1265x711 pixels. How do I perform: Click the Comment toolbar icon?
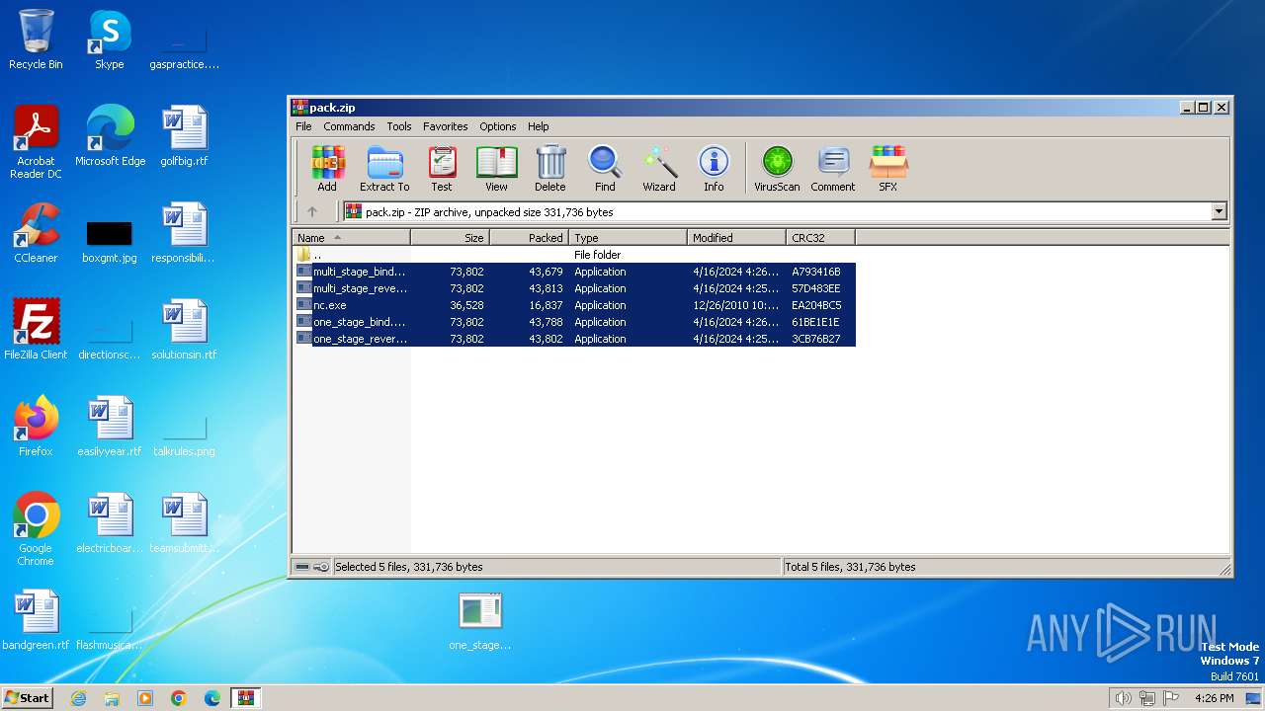tap(833, 168)
